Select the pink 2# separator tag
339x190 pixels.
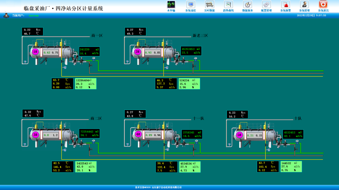[137, 52]
